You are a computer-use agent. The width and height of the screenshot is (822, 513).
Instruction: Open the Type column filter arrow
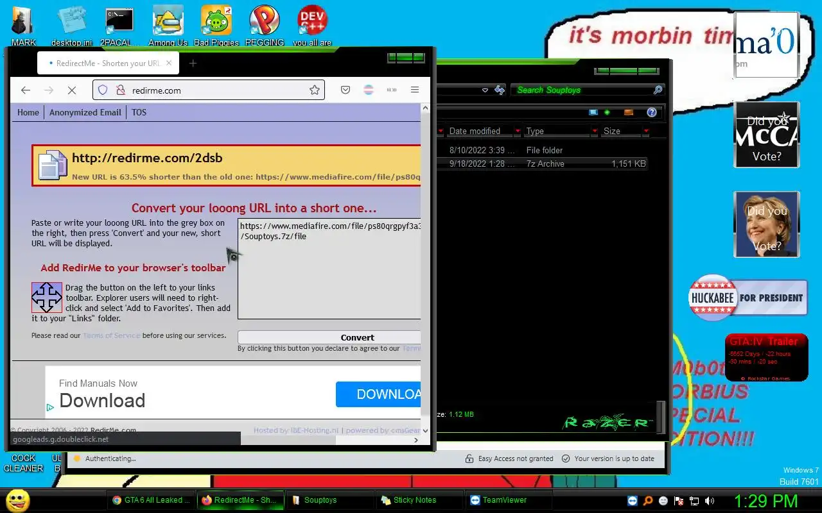coord(594,131)
